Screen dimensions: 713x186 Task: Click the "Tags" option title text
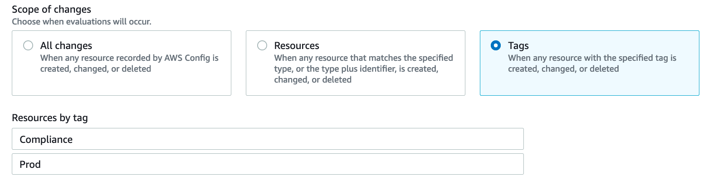[x=518, y=45]
